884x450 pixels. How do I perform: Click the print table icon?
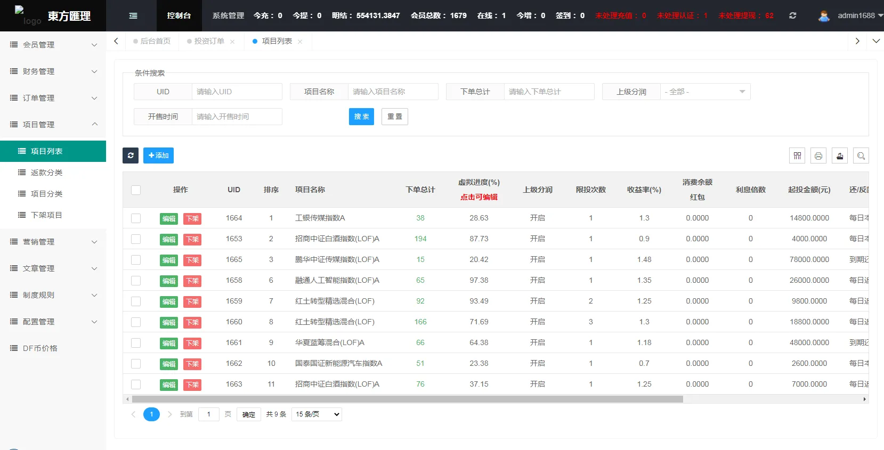pos(818,156)
